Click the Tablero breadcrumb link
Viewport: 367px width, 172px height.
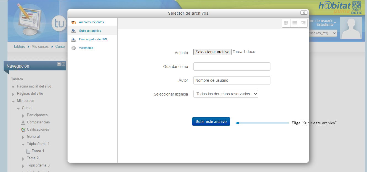click(x=19, y=47)
